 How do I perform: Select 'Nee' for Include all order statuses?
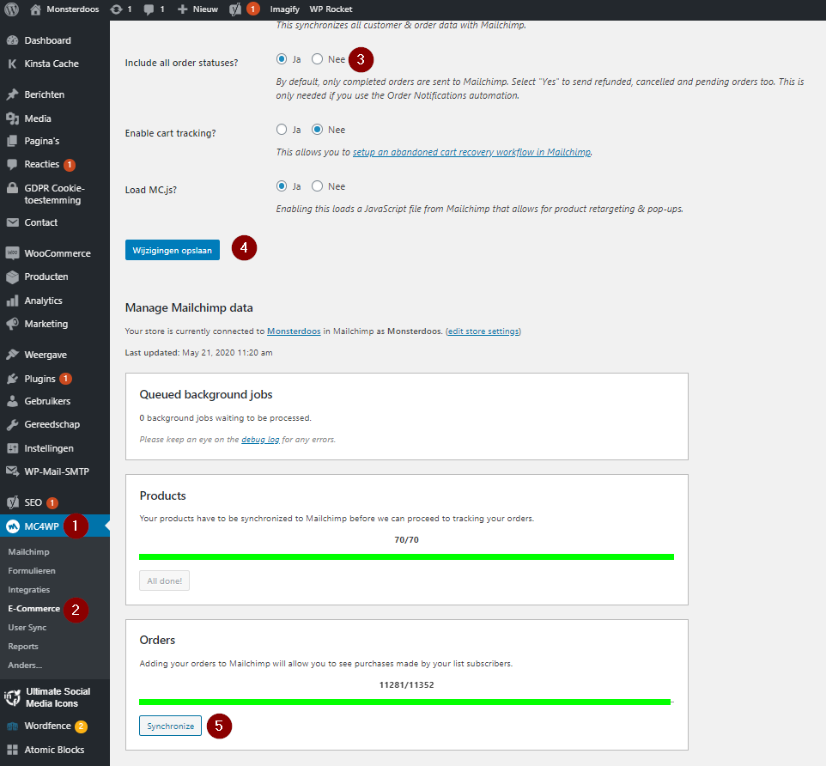tap(318, 59)
